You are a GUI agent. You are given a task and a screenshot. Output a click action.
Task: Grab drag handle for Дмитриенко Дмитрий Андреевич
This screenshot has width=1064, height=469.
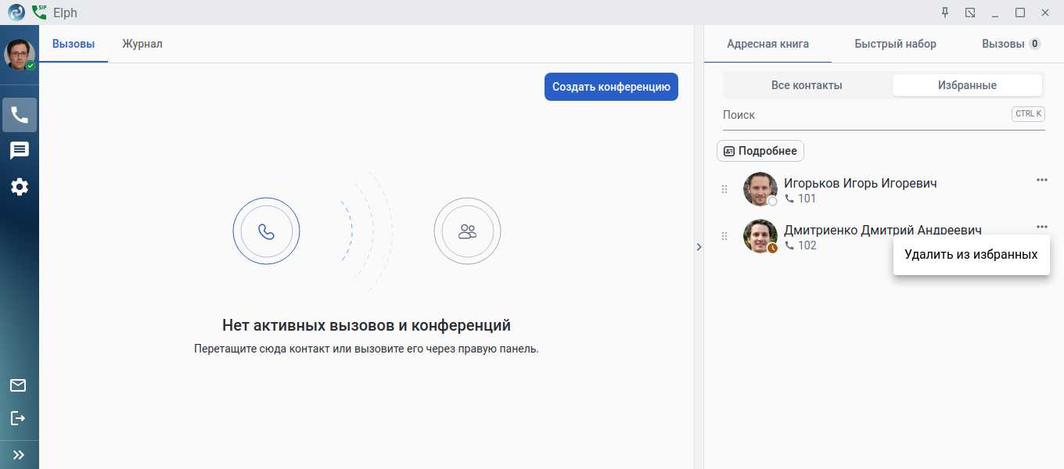724,236
